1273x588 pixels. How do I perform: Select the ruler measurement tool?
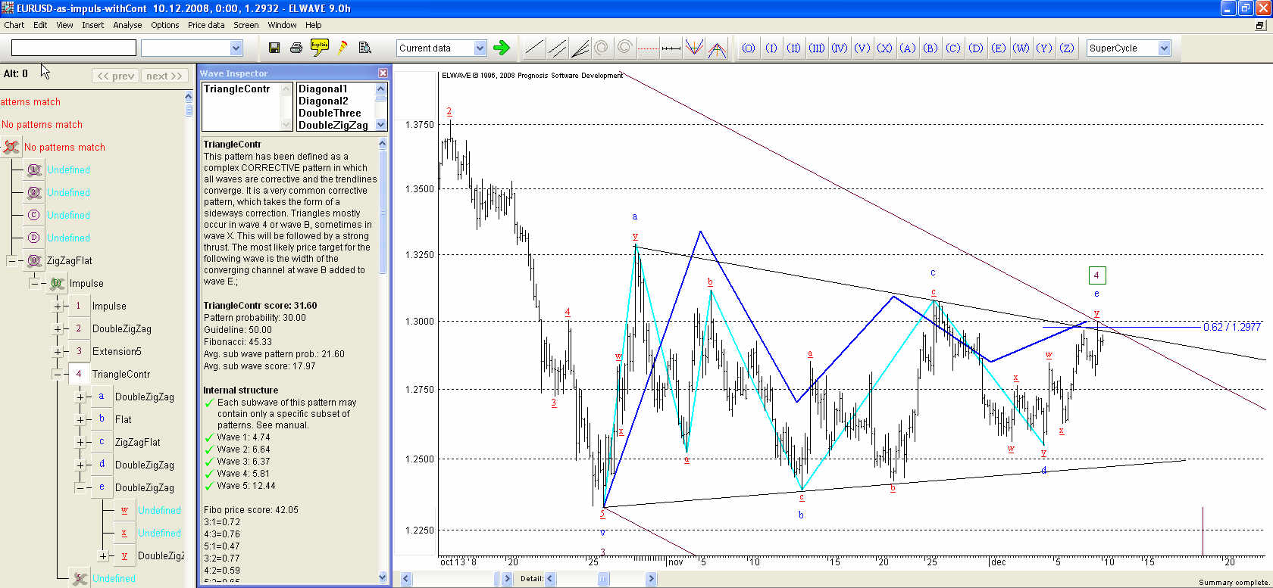(x=671, y=48)
